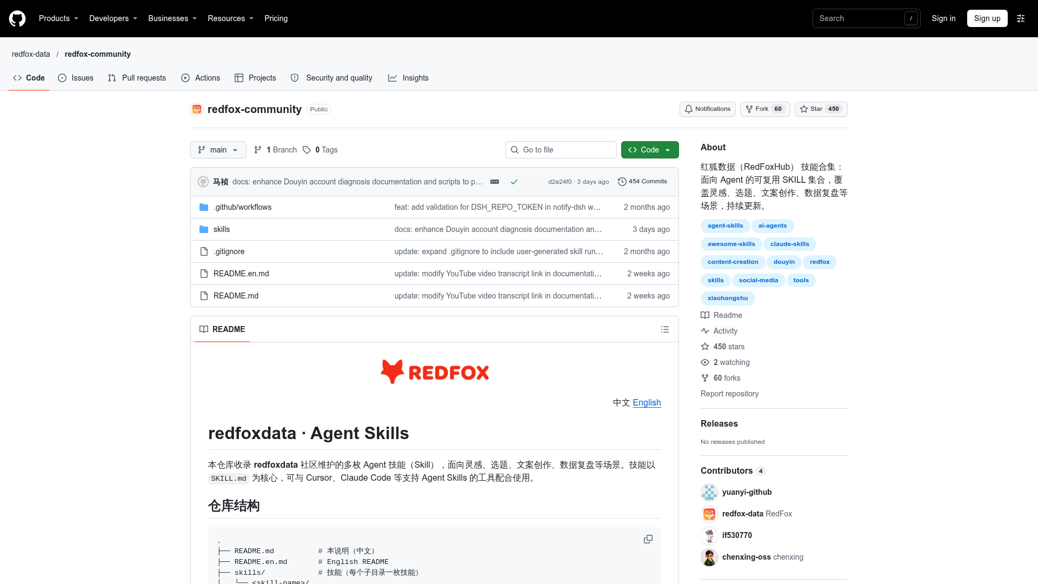
Task: Expand the Businesses menu
Action: (x=172, y=18)
